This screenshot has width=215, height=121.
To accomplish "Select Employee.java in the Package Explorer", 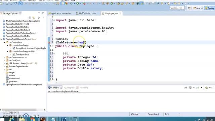I will click(x=22, y=54).
